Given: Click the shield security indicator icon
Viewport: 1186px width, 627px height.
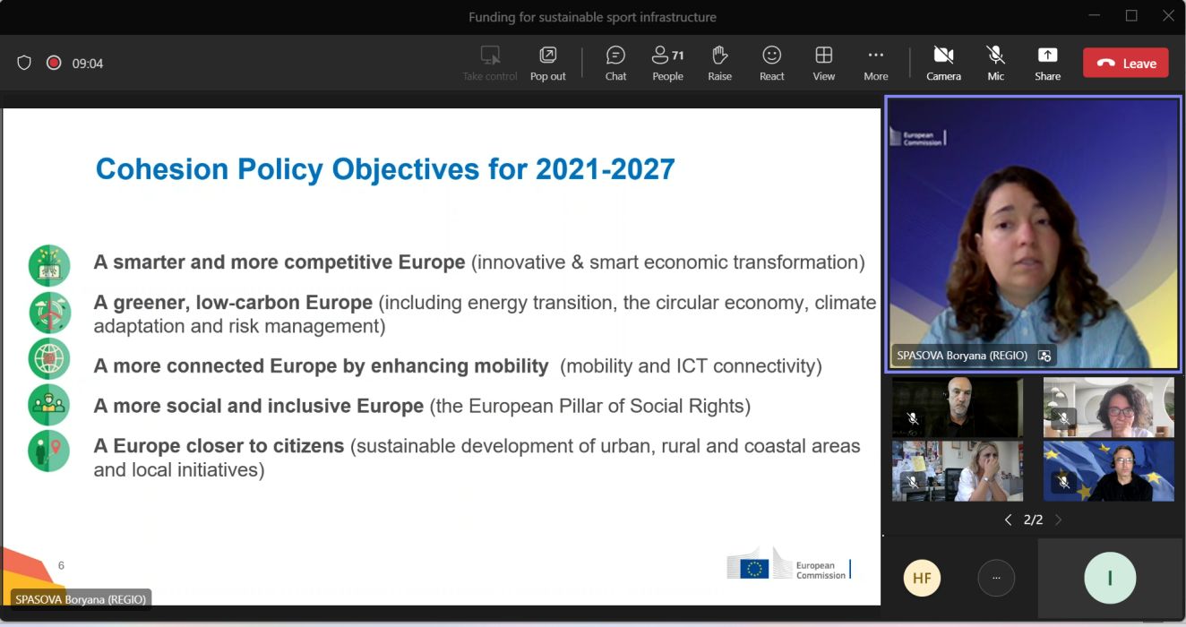Looking at the screenshot, I should [x=24, y=63].
